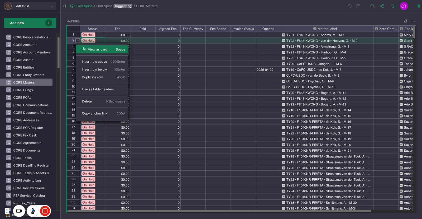Click the camera recording control

(x=19, y=211)
